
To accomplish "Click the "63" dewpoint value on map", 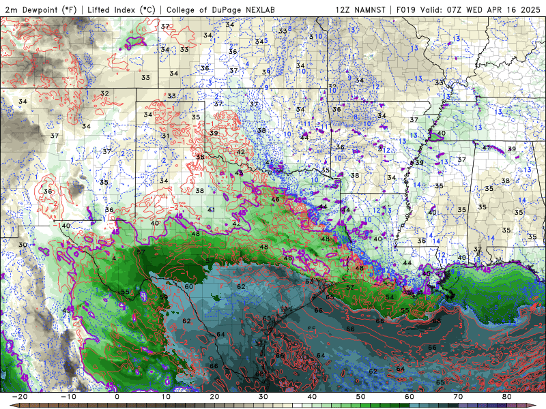I will point(309,281).
